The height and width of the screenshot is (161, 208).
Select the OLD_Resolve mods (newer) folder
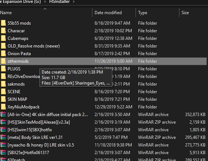[34, 46]
